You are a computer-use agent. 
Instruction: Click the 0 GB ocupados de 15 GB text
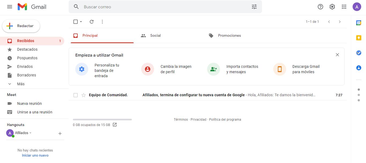(91, 125)
